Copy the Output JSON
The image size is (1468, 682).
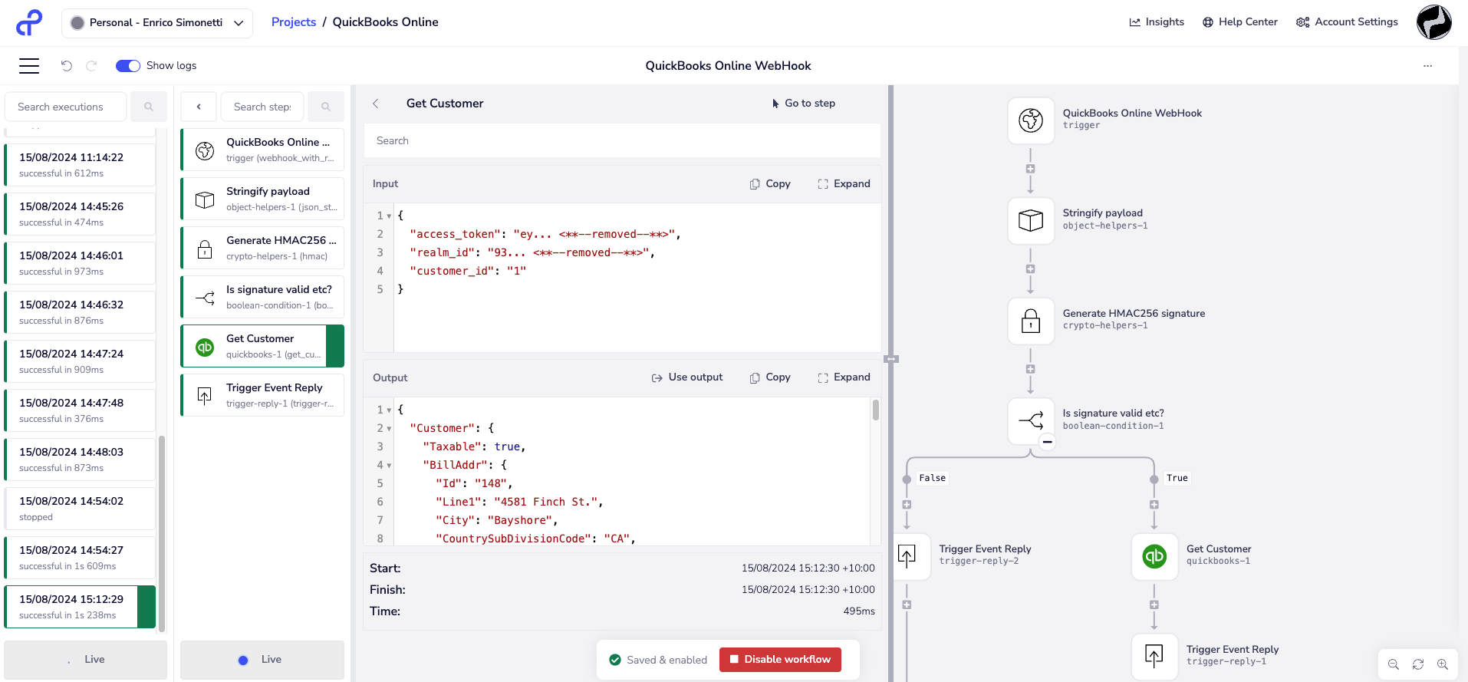point(770,377)
